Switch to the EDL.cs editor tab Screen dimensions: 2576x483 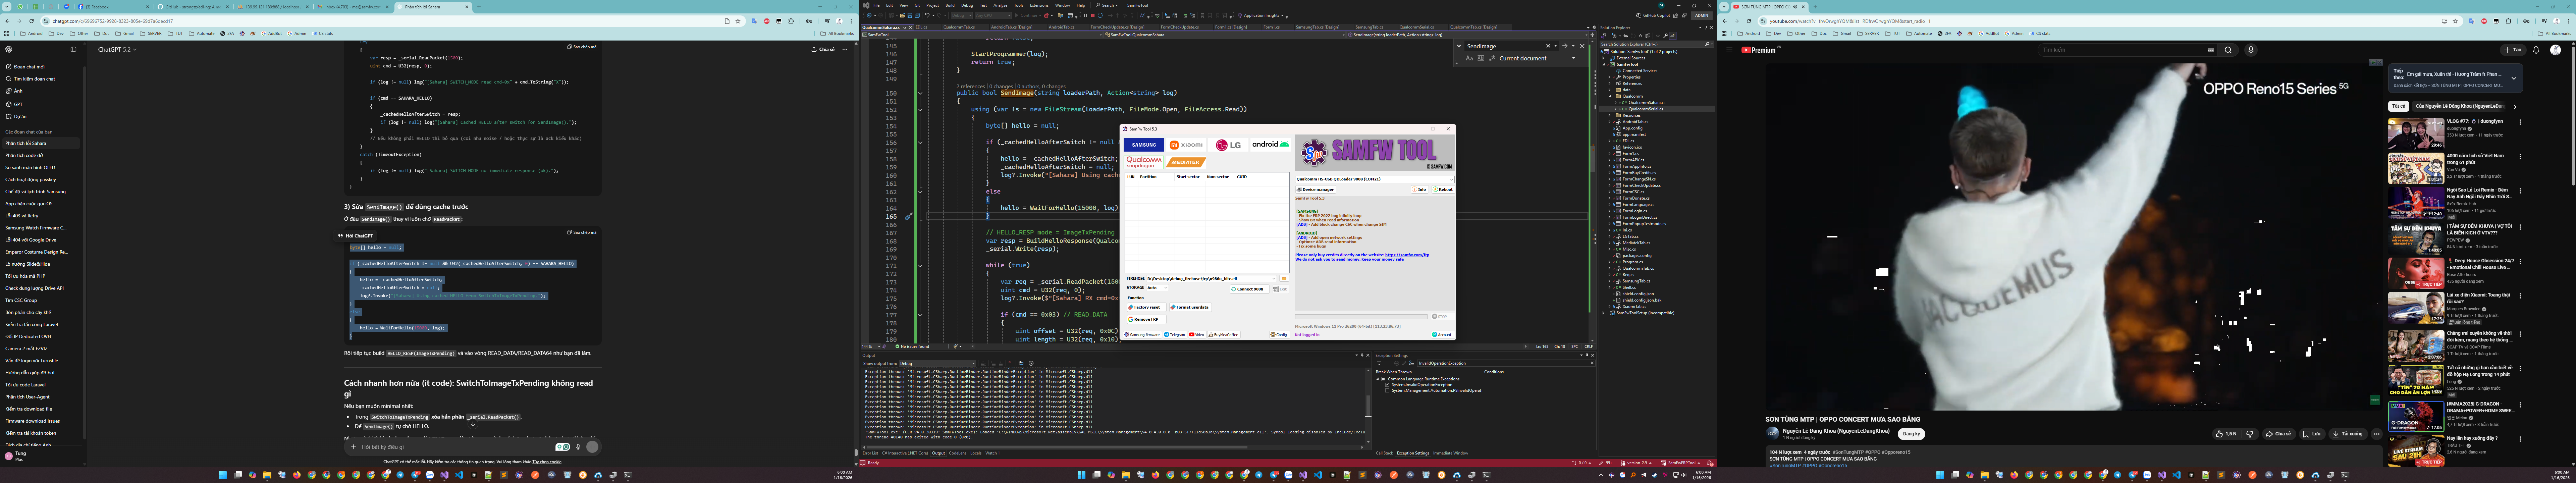921,27
